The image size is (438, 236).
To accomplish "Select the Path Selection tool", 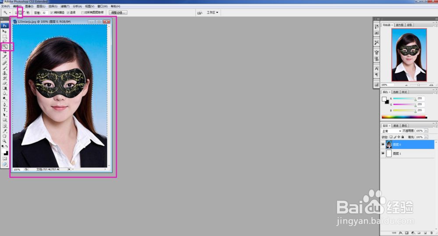I will pyautogui.click(x=4, y=115).
